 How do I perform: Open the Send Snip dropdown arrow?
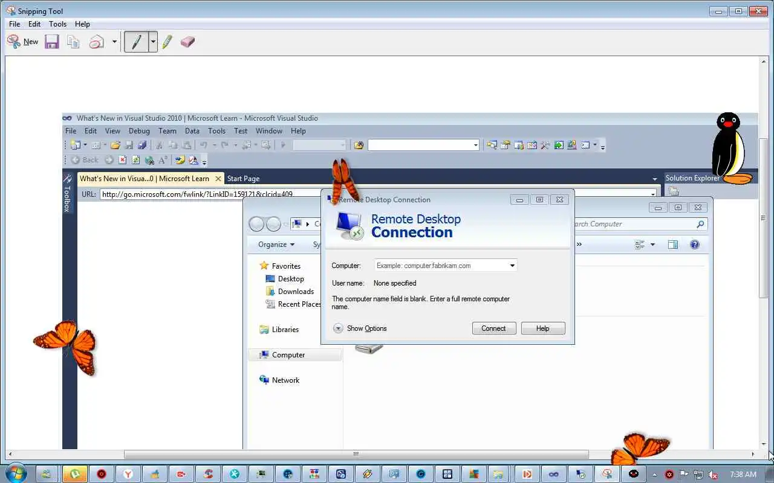pyautogui.click(x=114, y=42)
